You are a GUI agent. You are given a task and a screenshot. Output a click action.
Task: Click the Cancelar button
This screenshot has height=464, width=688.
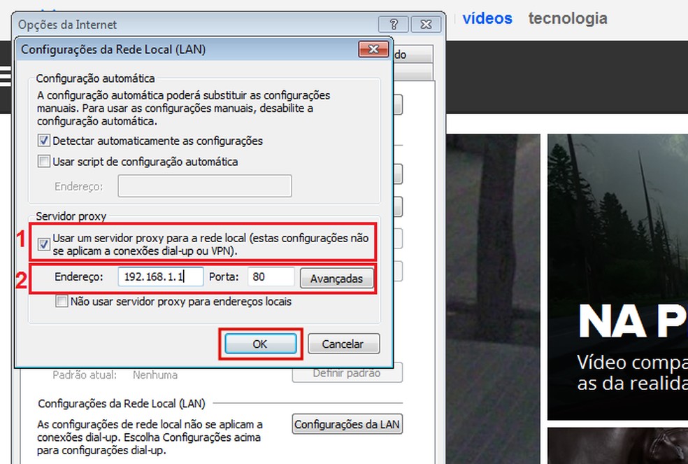click(x=343, y=344)
